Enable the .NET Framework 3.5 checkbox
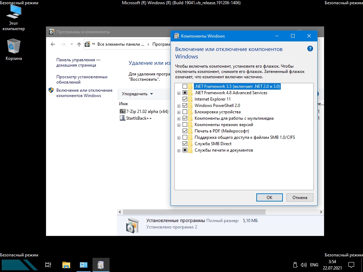The width and height of the screenshot is (363, 272). [x=185, y=86]
